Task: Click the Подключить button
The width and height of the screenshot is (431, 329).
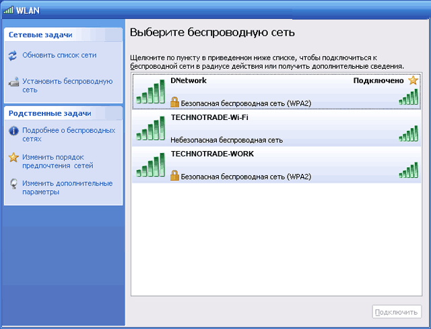Action: point(397,312)
